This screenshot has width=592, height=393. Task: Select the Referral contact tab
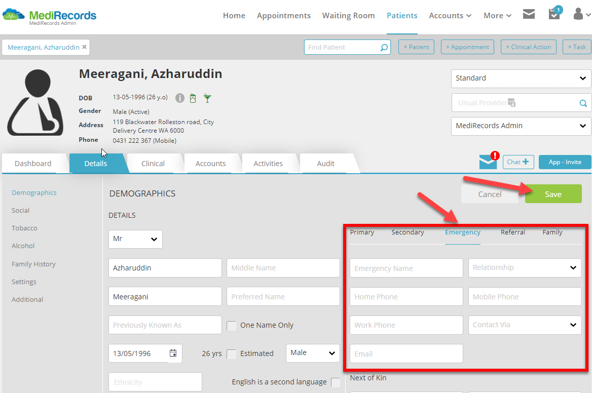coord(513,232)
